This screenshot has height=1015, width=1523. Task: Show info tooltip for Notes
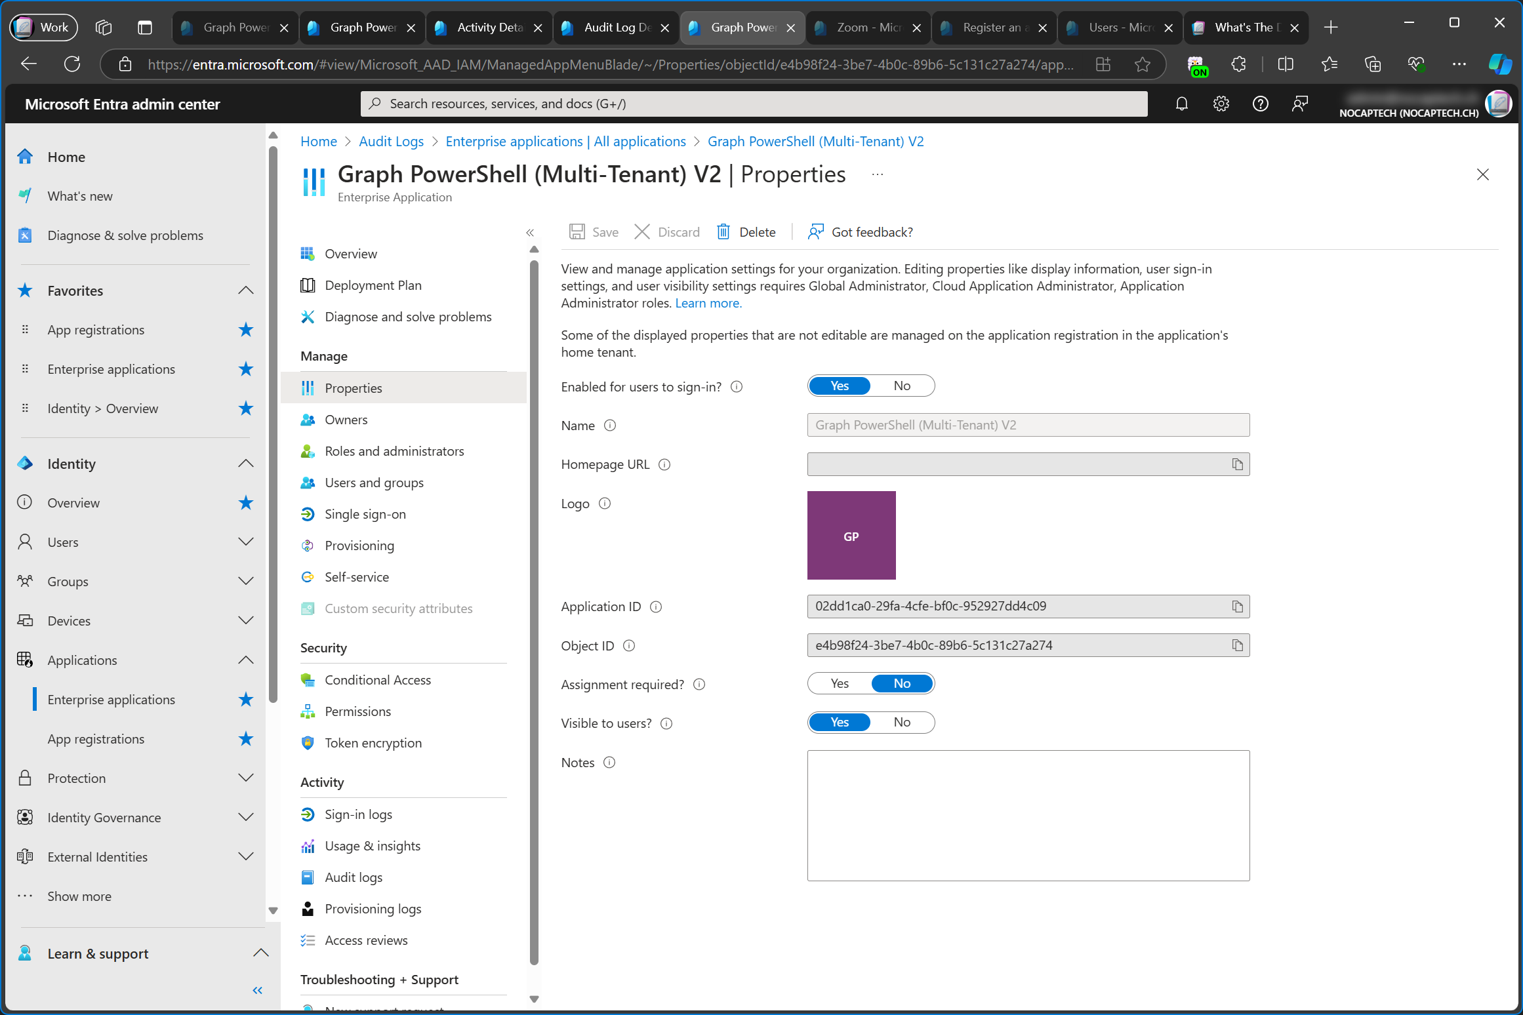(x=609, y=763)
